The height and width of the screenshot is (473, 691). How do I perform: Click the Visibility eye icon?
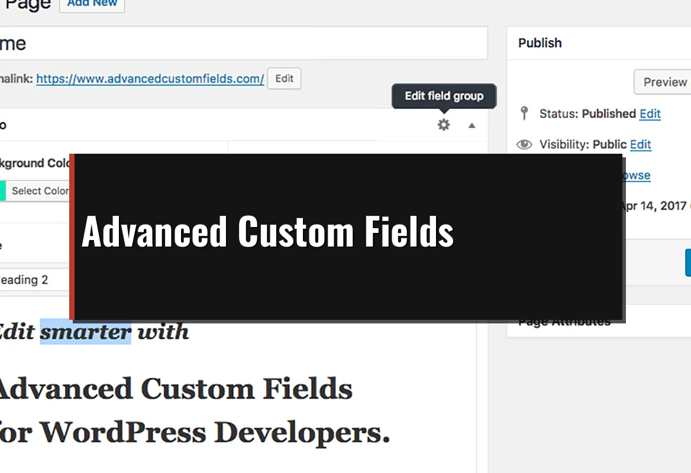(524, 144)
